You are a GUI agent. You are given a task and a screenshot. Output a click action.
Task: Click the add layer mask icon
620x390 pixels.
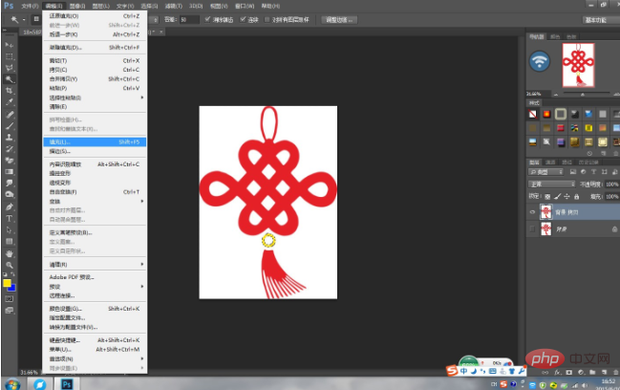(569, 372)
